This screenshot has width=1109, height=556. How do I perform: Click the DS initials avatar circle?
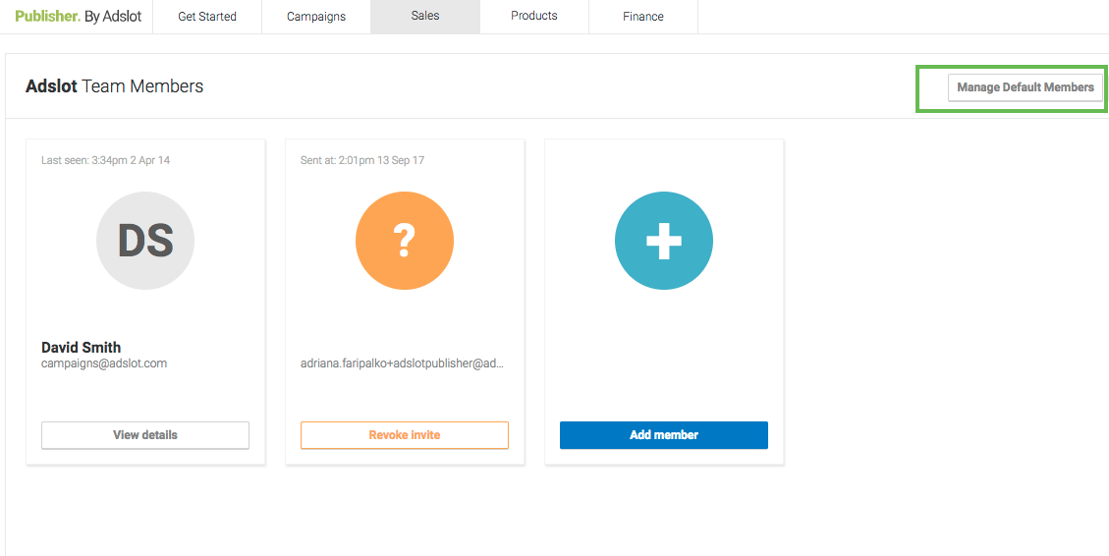click(145, 241)
